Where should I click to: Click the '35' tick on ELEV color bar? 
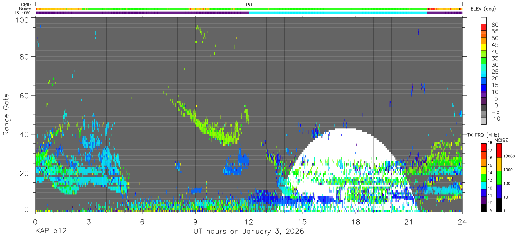tap(495, 58)
